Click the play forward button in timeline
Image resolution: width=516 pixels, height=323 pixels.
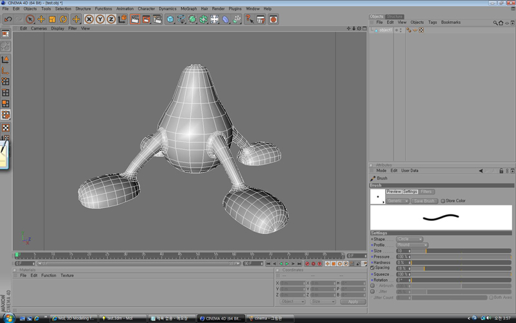[287, 264]
